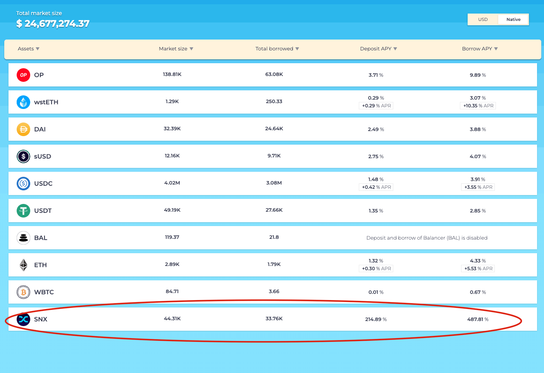Screen dimensions: 544x373
Task: Sort by Deposit APY column arrow
Action: coord(395,49)
